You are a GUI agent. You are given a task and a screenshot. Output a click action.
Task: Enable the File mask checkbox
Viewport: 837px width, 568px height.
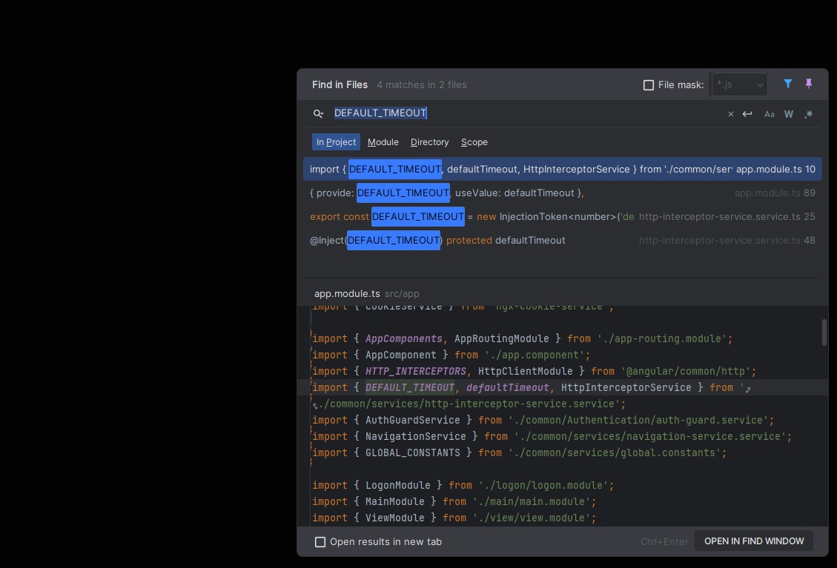click(x=649, y=84)
